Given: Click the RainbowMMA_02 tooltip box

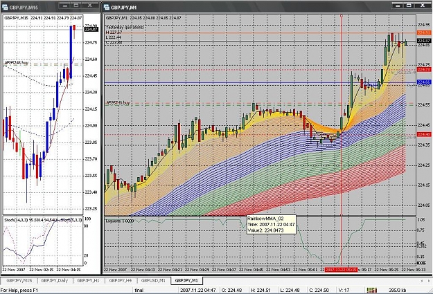Looking at the screenshot, I should (271, 224).
